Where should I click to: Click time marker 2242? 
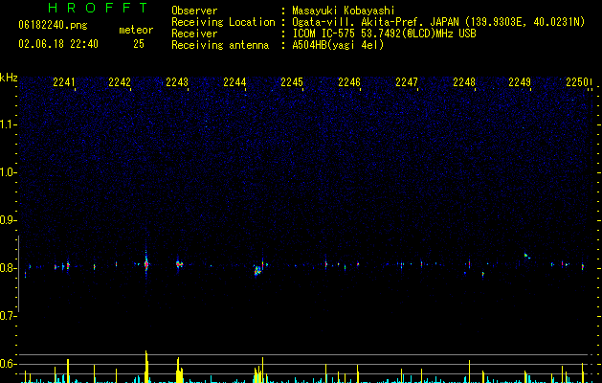[x=120, y=82]
